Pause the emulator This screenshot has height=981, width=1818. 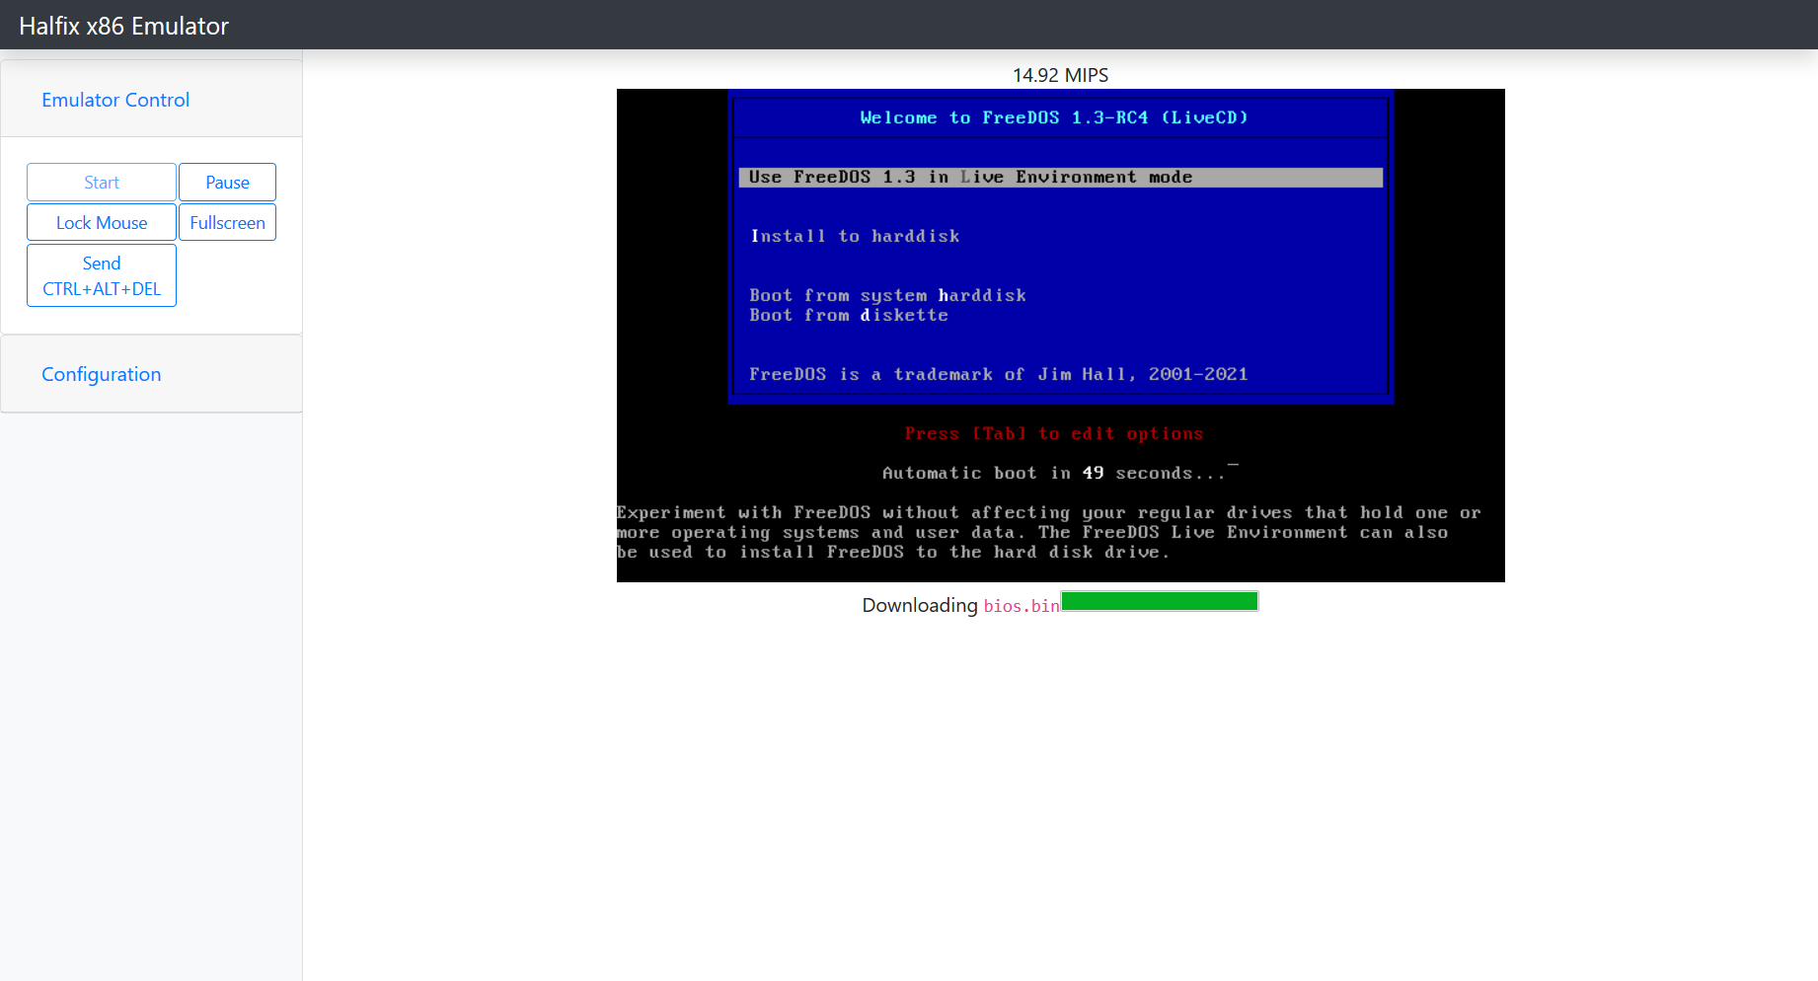(x=227, y=183)
